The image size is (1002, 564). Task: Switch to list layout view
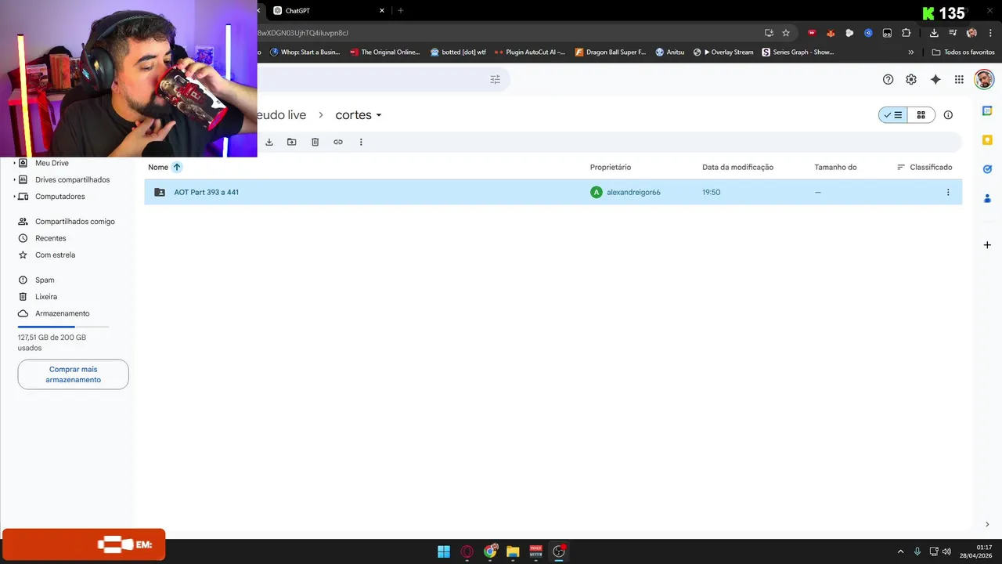[x=893, y=115]
